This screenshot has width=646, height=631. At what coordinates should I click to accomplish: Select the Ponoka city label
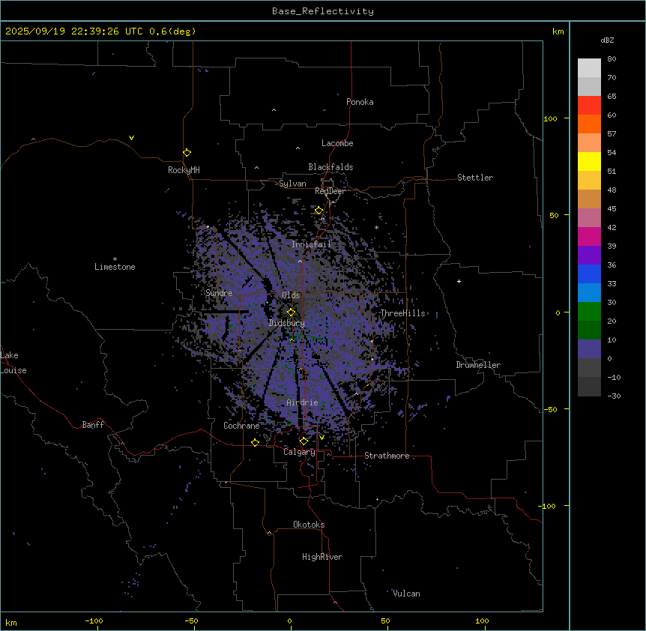(x=360, y=102)
